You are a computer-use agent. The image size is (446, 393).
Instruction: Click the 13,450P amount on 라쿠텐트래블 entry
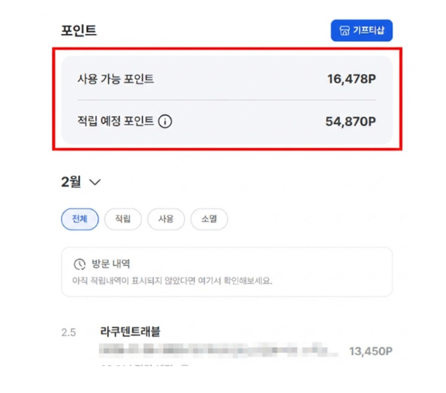point(370,351)
